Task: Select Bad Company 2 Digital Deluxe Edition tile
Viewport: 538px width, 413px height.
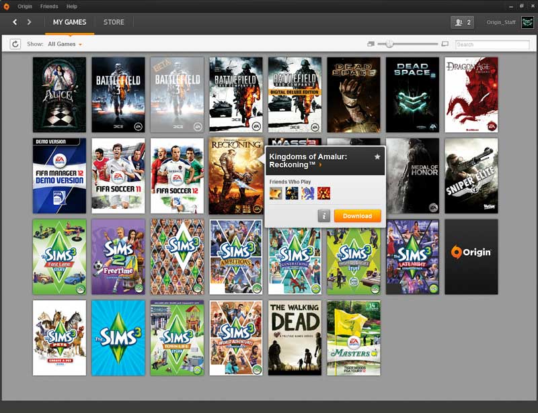Action: click(295, 95)
